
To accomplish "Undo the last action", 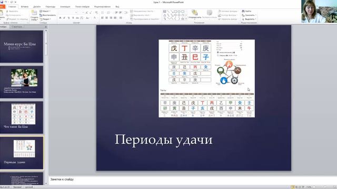I will (6, 2).
